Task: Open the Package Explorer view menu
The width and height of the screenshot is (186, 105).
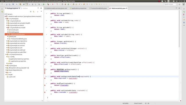Action: click(41, 11)
